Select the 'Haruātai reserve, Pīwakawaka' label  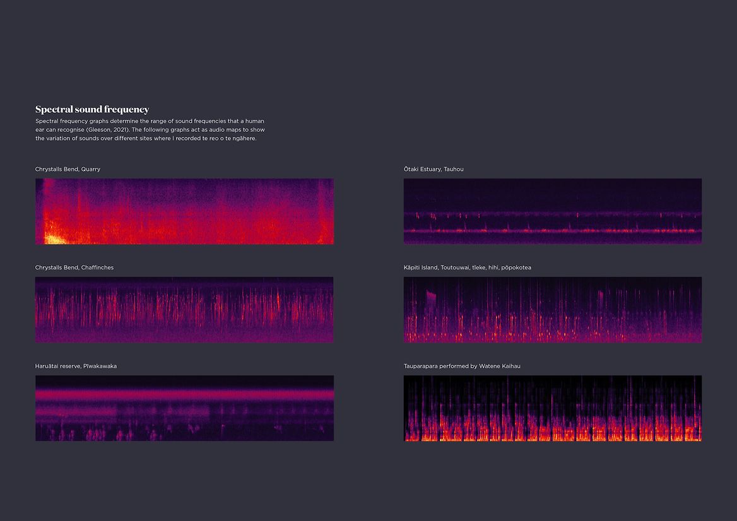tap(76, 366)
